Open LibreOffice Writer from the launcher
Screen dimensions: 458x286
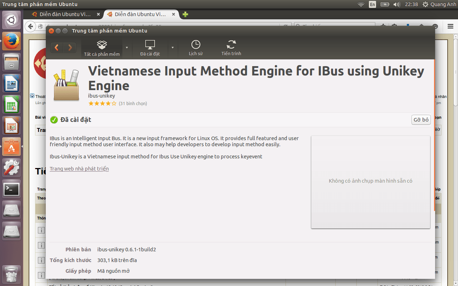11,84
